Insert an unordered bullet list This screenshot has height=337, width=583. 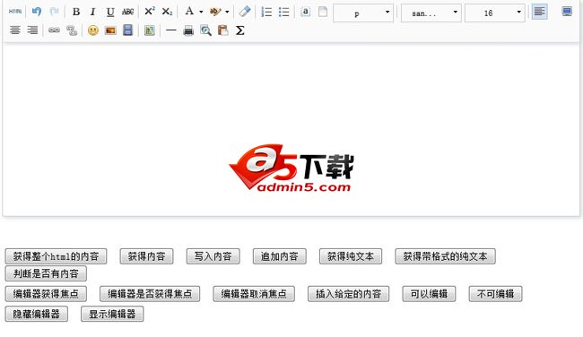point(283,12)
